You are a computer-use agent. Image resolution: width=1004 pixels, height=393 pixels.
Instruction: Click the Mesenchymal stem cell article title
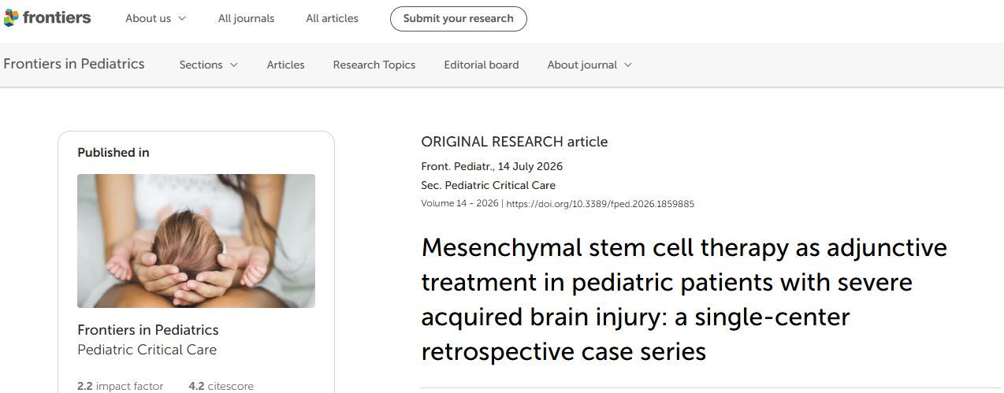684,299
